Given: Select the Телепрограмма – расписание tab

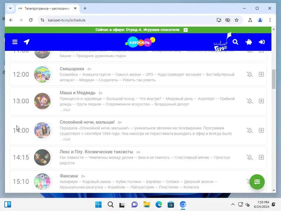Looking at the screenshot, I should [x=47, y=9].
